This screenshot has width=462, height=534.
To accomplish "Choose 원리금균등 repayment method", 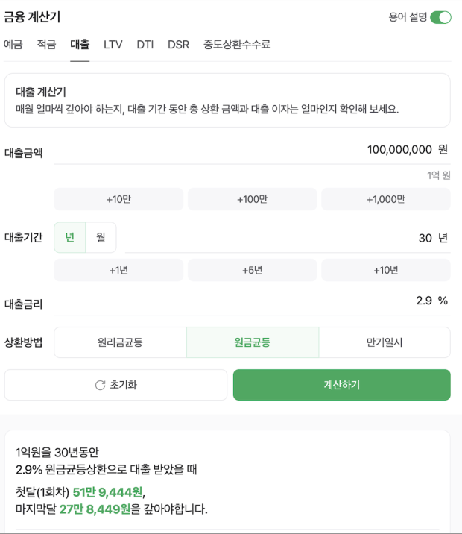I will click(120, 342).
